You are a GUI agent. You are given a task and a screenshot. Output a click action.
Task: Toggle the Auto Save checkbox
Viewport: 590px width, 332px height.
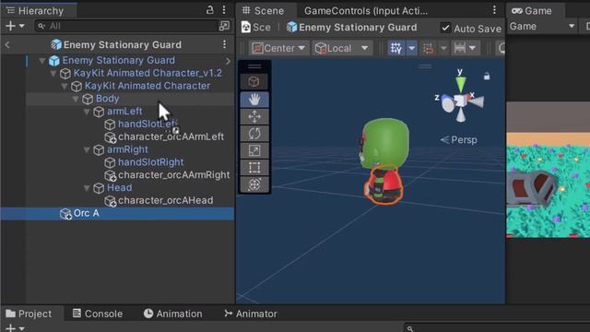coord(445,28)
